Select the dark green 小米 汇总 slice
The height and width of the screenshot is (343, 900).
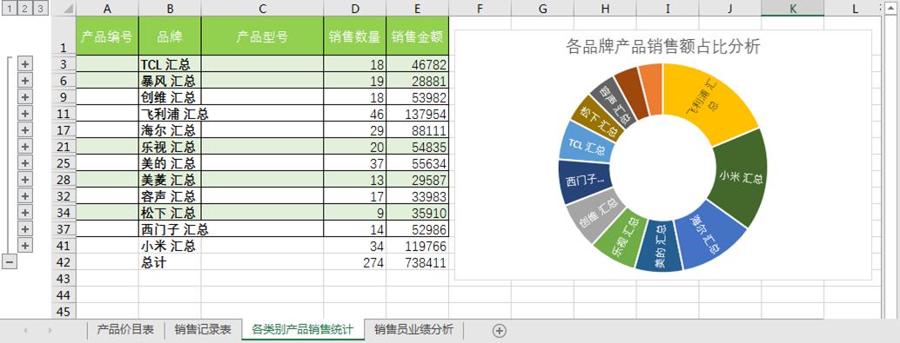click(x=741, y=178)
